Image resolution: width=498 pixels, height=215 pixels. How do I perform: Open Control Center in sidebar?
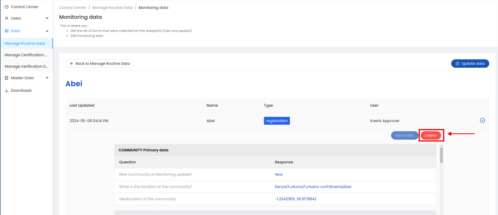point(25,7)
